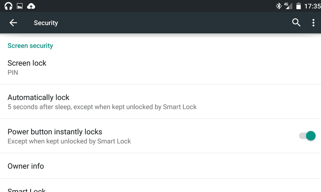This screenshot has height=192, width=321.
Task: Disable Power button instantly locks switch
Action: (x=307, y=136)
